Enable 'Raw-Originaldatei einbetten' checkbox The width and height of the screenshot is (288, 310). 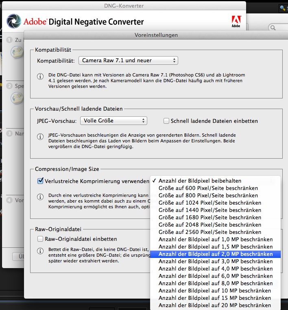(x=40, y=239)
